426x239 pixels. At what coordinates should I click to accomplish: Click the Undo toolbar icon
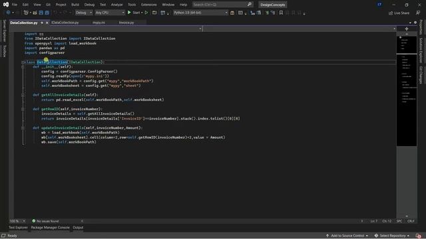tap(55, 13)
